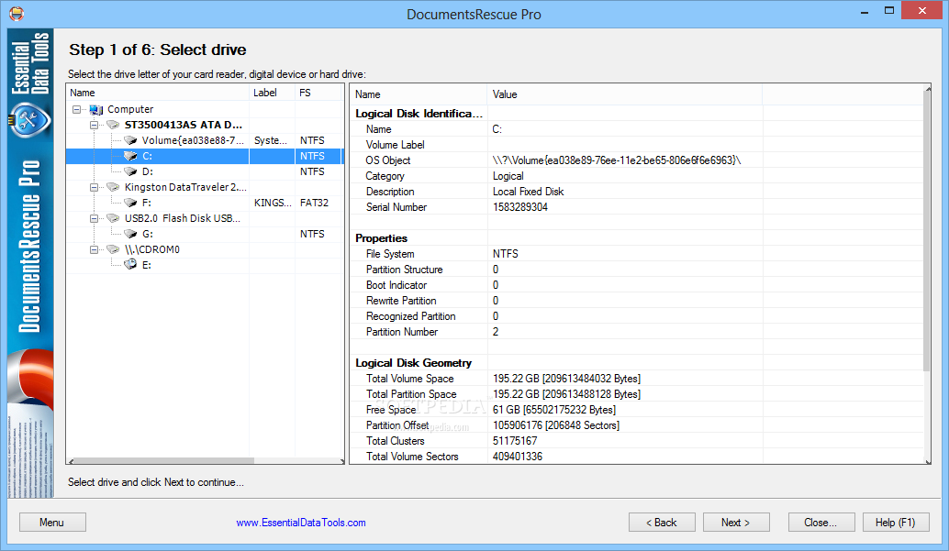Open Help (F1)

click(x=896, y=523)
